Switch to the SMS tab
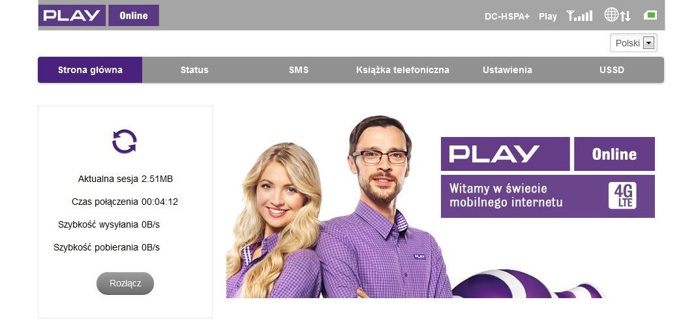681x334 pixels. point(299,70)
